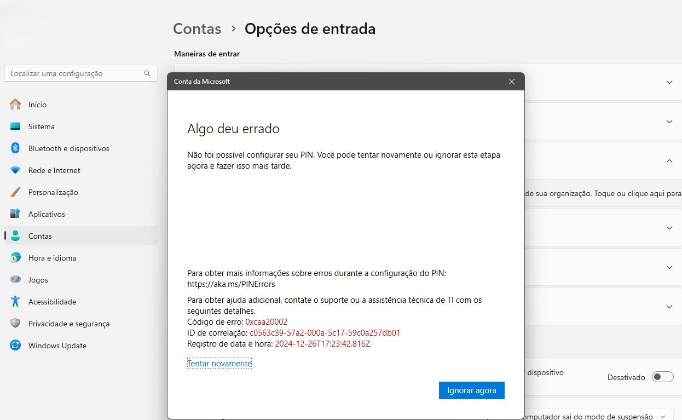Open Bluetooth e dispositivos page

coord(81,148)
